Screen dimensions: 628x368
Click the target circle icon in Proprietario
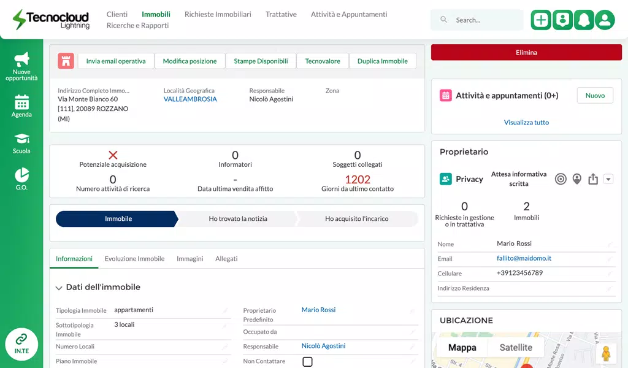(561, 179)
